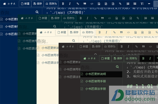This screenshot has height=104, width=158.
Task: Insert a code block in the navy blue window
Action: click(x=92, y=4)
